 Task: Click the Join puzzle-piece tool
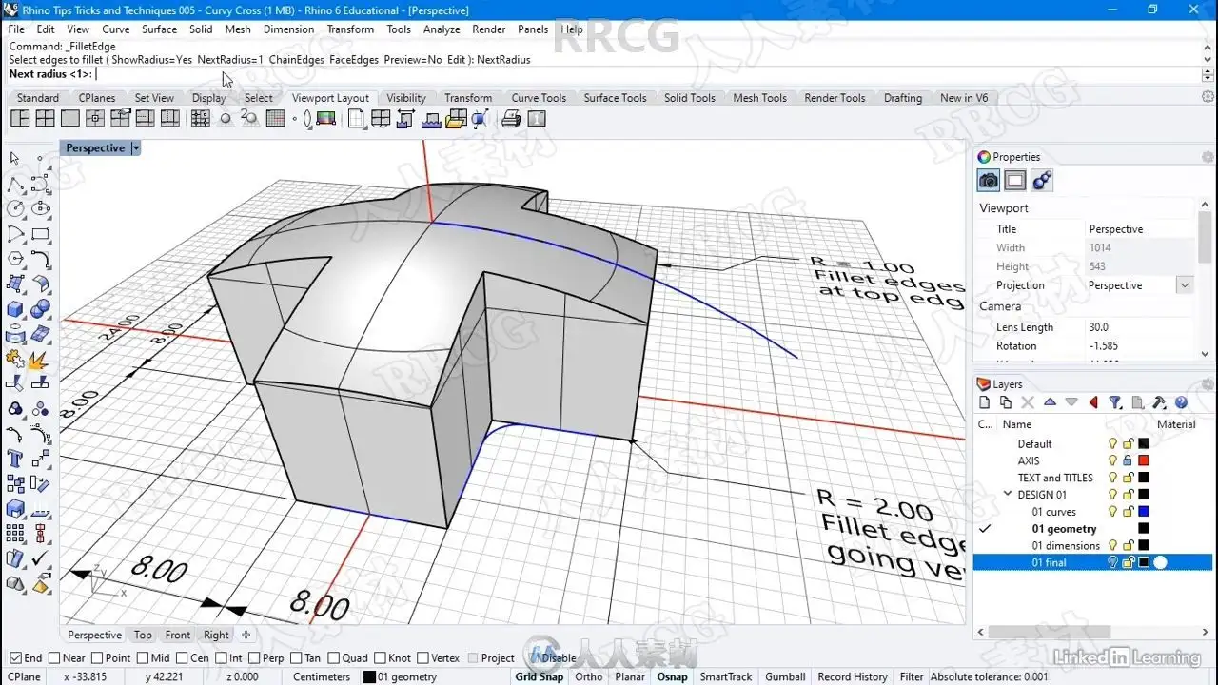pos(15,359)
